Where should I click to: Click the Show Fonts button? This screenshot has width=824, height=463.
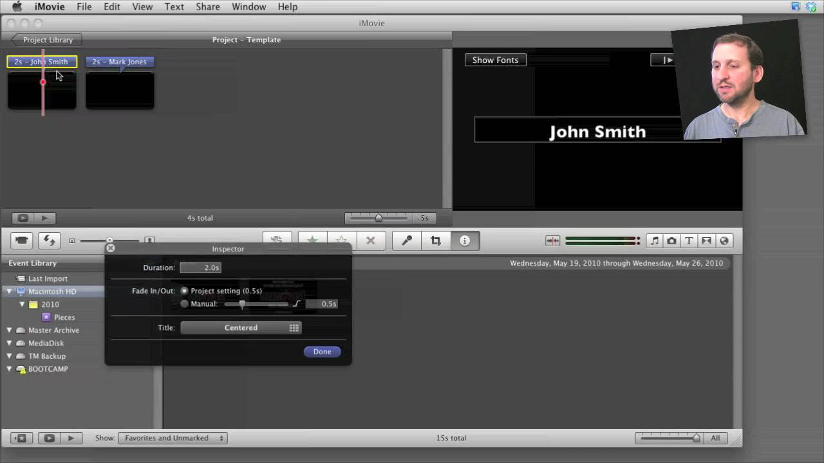pyautogui.click(x=495, y=60)
